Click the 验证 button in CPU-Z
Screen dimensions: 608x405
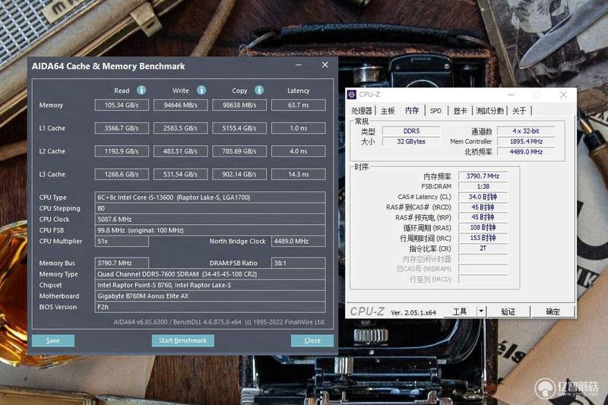[x=508, y=312]
